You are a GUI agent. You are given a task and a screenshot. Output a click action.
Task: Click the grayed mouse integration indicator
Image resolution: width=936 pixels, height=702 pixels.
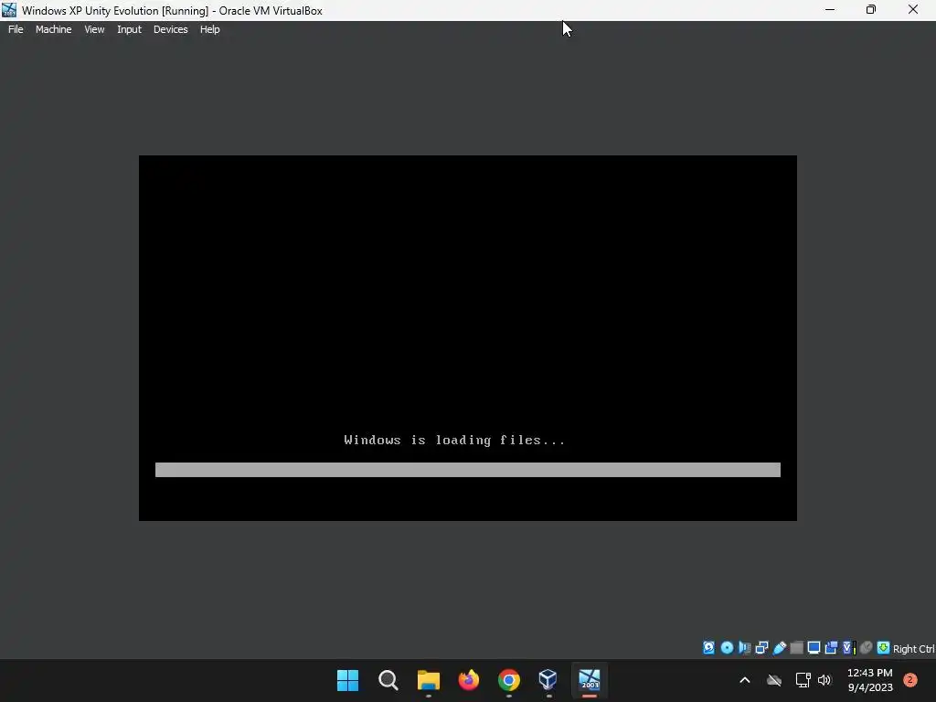click(x=867, y=648)
